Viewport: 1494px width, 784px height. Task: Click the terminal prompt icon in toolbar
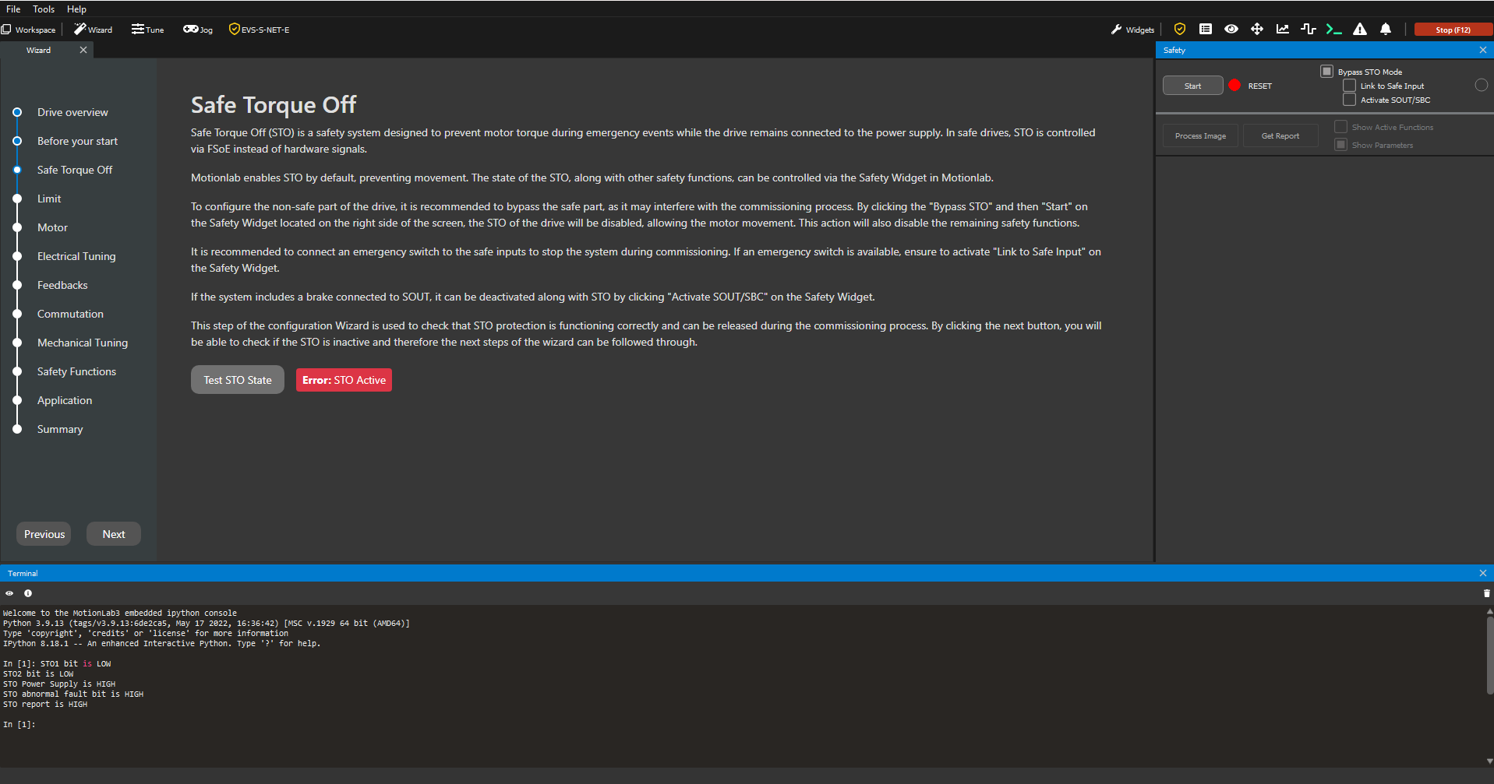point(1334,30)
